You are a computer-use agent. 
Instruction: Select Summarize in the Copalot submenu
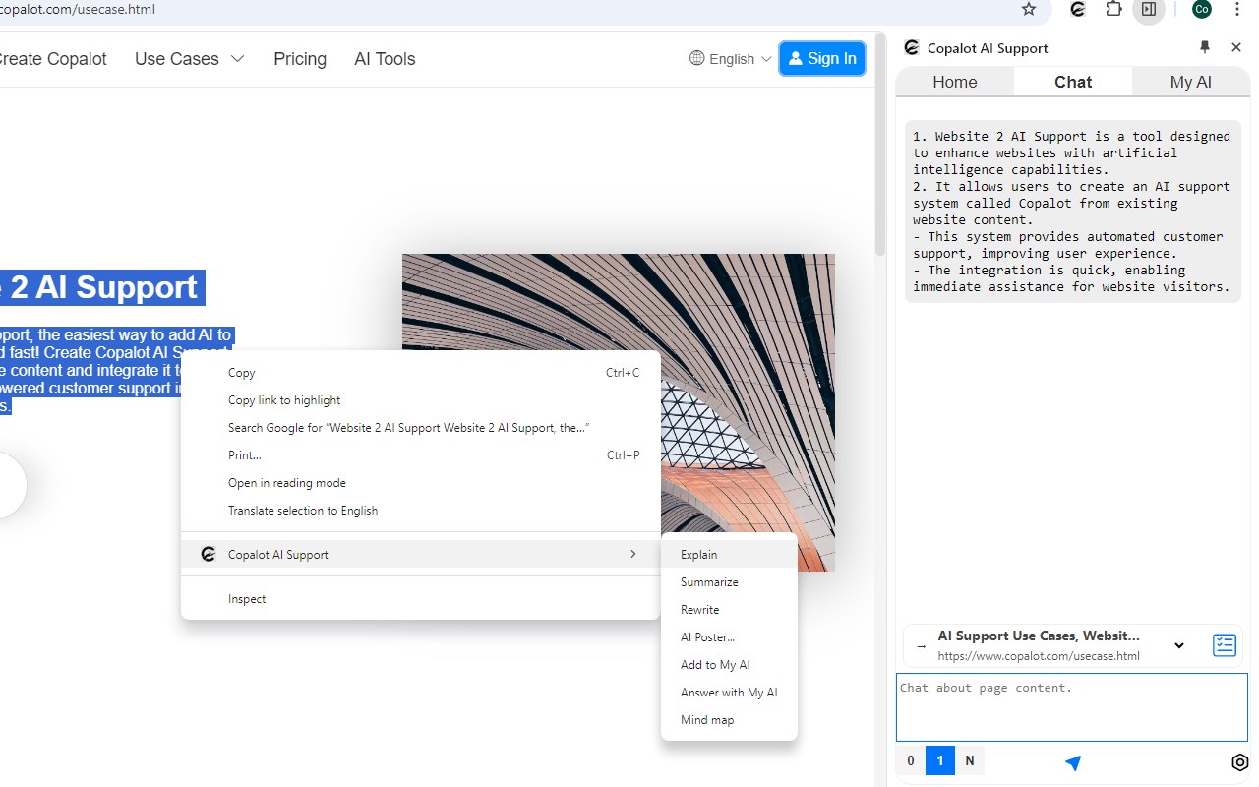[x=729, y=582]
